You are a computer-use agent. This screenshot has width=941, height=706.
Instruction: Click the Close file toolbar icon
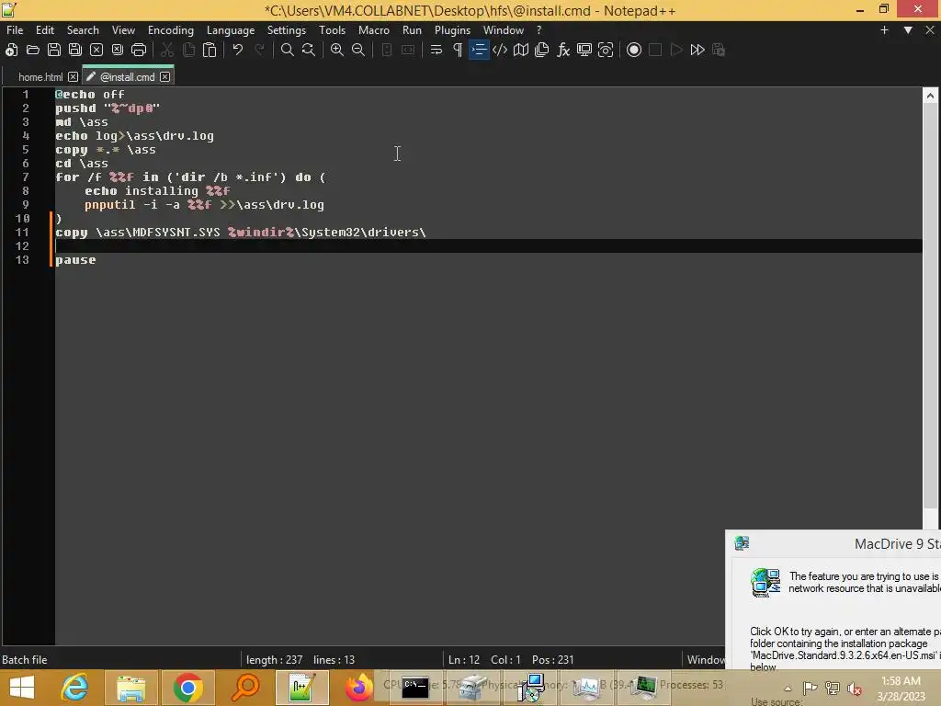[x=96, y=50]
